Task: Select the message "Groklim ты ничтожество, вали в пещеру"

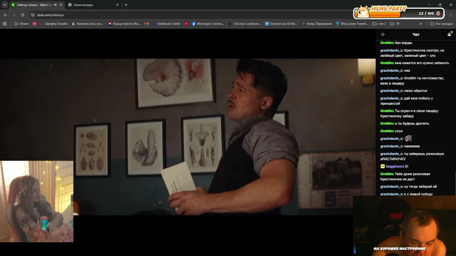Action: [413, 81]
